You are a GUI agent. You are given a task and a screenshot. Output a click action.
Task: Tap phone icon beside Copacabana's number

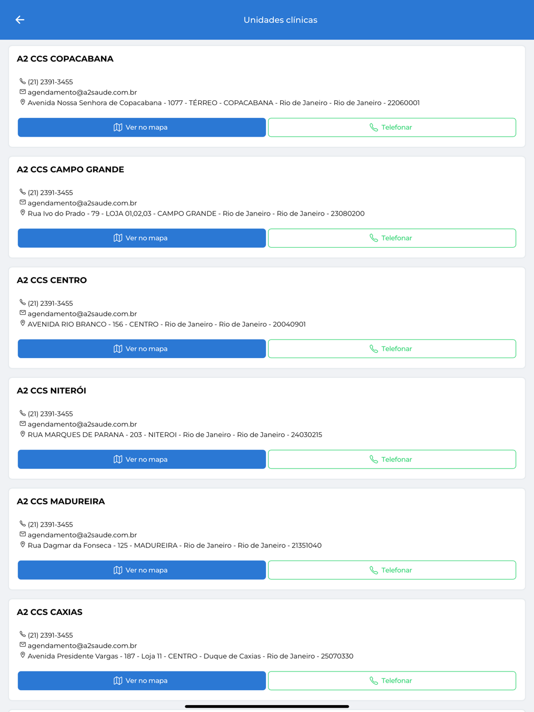tap(22, 82)
